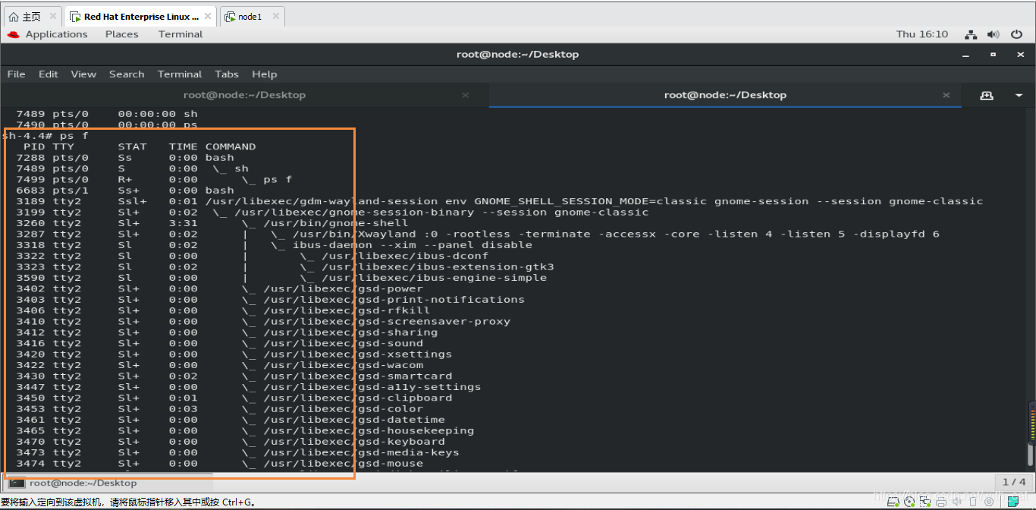Expand the terminal tab list dropdown arrow
The width and height of the screenshot is (1036, 510).
click(1019, 95)
